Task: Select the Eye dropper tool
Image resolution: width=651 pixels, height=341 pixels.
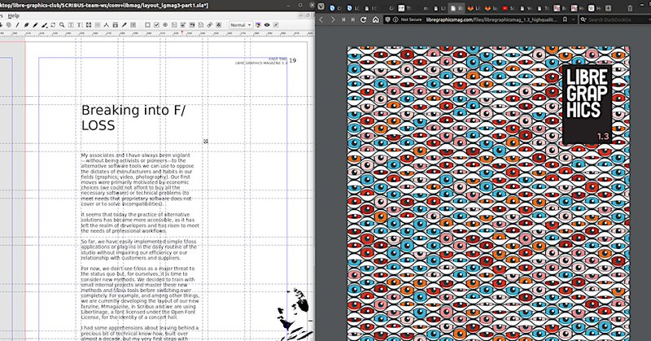Action: coord(125,25)
